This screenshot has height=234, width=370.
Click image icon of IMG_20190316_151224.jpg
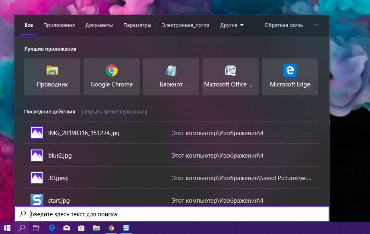tap(37, 133)
